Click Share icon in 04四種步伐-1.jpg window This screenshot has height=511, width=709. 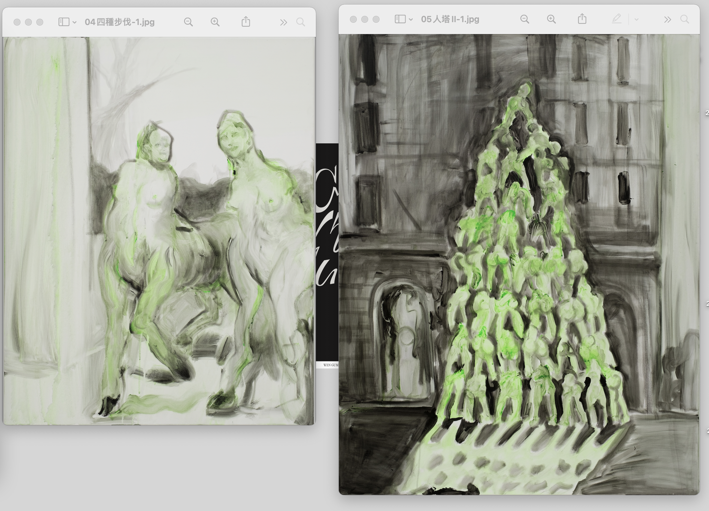coord(246,22)
